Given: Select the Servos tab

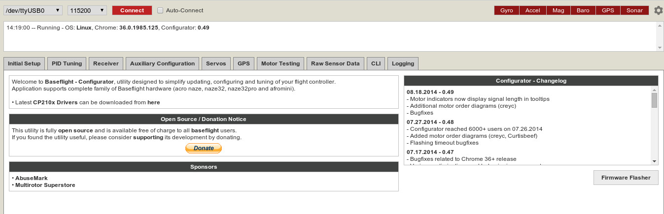Looking at the screenshot, I should (x=216, y=63).
